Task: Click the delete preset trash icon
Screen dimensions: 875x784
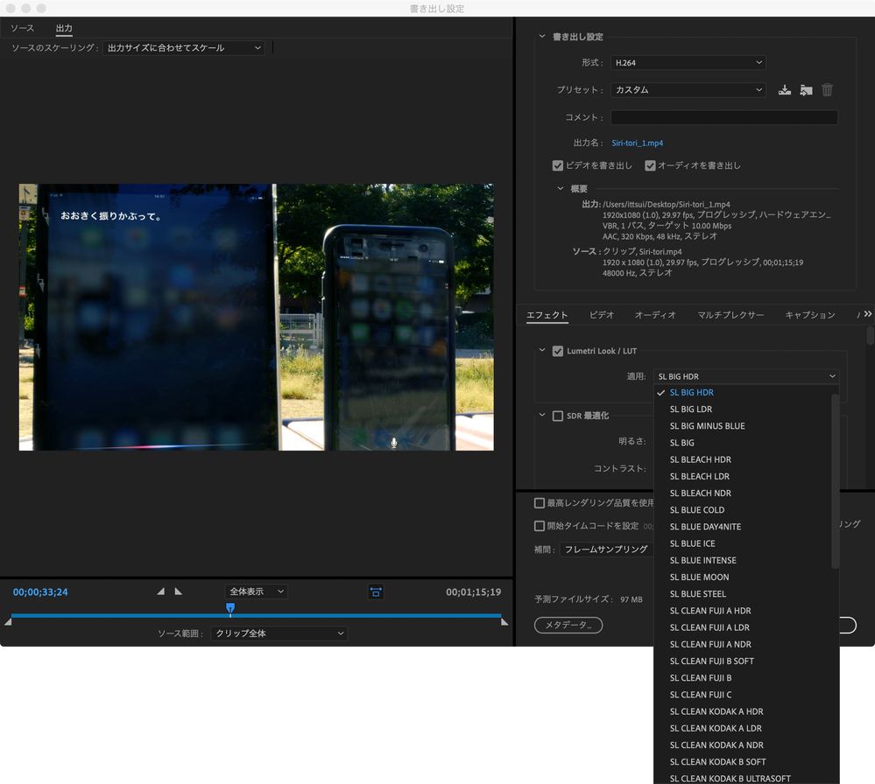Action: tap(827, 90)
